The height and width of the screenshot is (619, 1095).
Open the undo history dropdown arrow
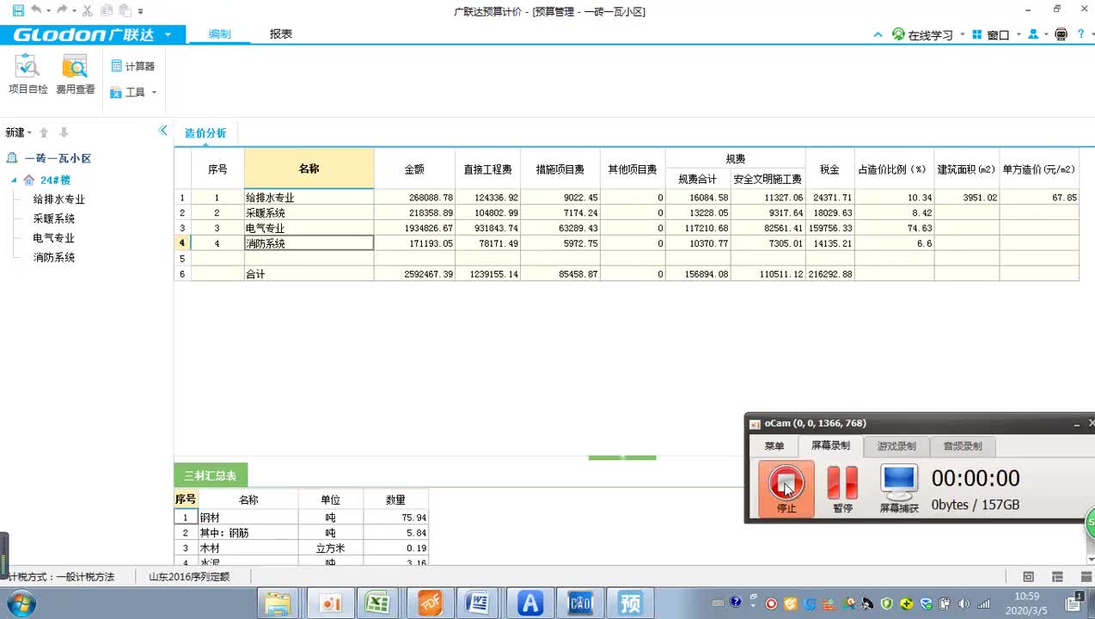[48, 11]
